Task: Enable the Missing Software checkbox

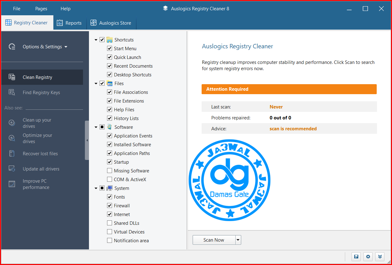Action: point(110,171)
